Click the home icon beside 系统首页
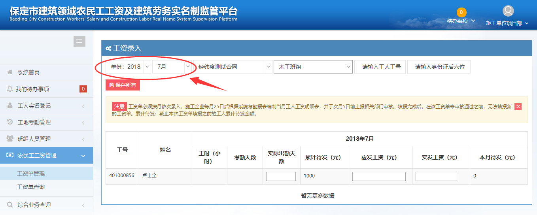The height and width of the screenshot is (215, 537). pyautogui.click(x=10, y=72)
